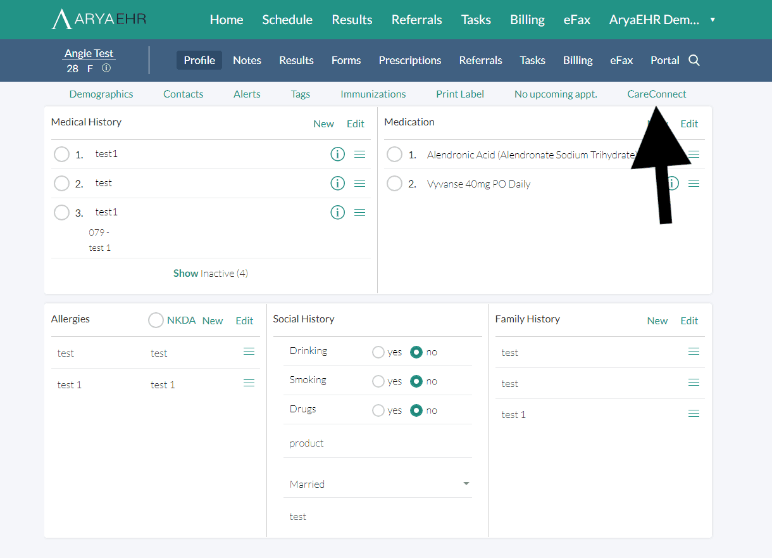Select Medical History item 3 circle
The width and height of the screenshot is (772, 558).
click(x=61, y=212)
